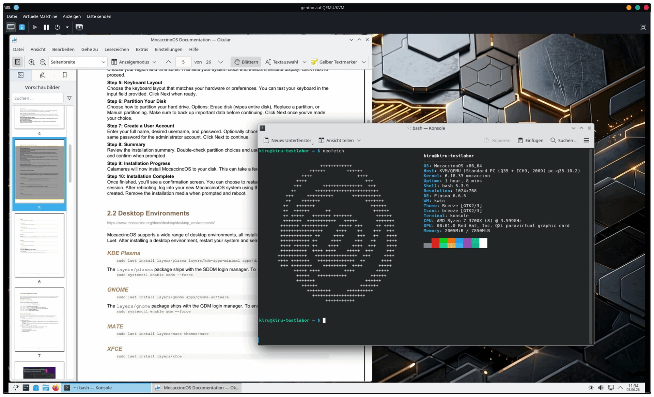Open the Anzeigemodus dropdown

(134, 62)
